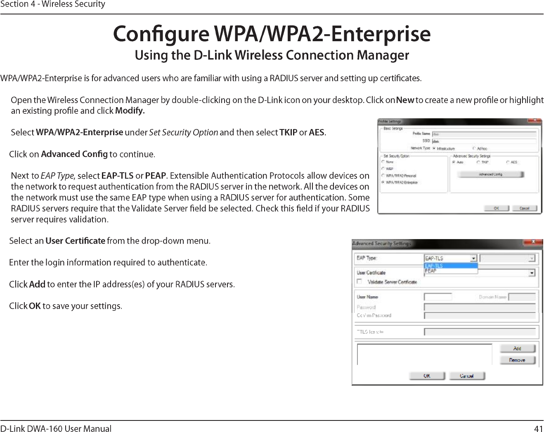The height and width of the screenshot is (432, 544).
Task: Click page number "41" in the footer
Action: [x=538, y=428]
